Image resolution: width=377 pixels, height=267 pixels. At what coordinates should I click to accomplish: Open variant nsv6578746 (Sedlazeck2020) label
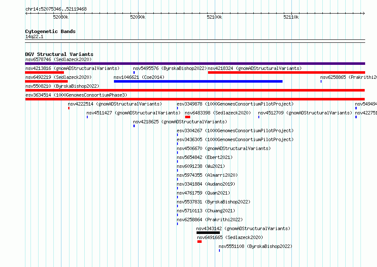(58, 59)
